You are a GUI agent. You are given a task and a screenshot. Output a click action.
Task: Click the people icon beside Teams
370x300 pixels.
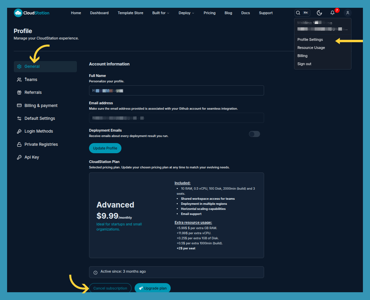[x=19, y=80]
